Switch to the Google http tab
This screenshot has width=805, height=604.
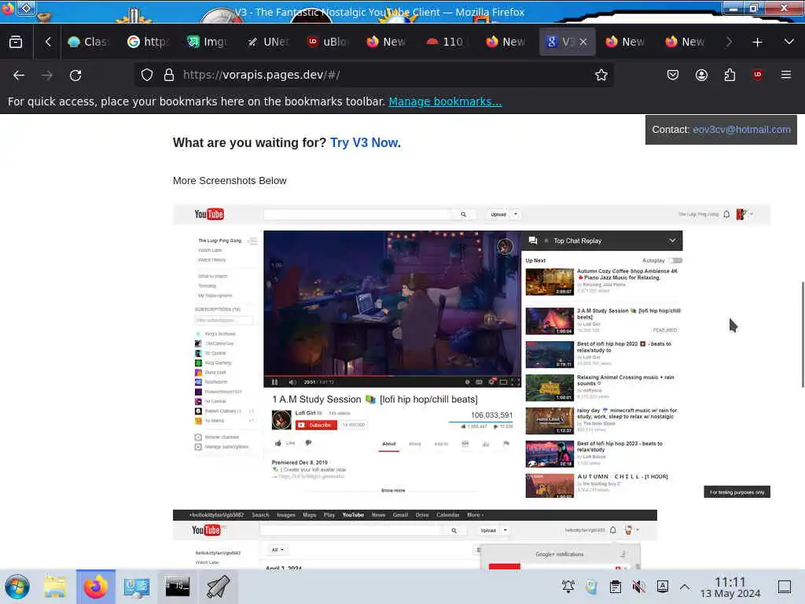tap(148, 42)
